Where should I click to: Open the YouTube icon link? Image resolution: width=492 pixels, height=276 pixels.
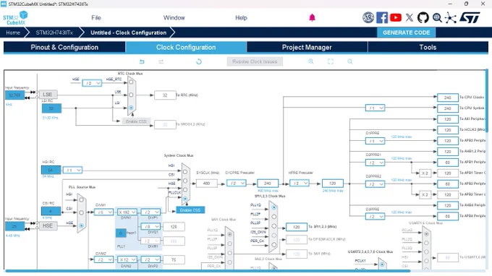pos(396,17)
